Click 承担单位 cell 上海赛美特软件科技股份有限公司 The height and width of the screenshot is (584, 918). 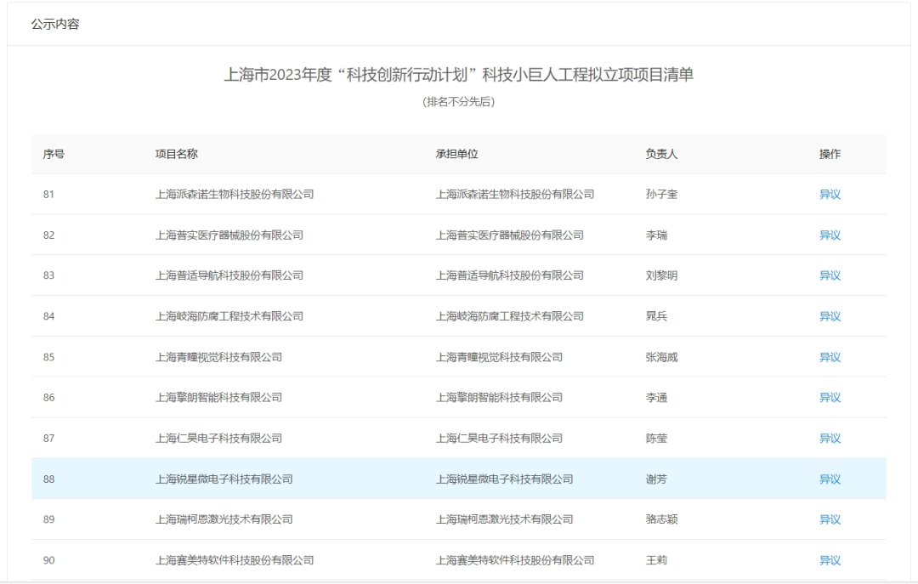(514, 560)
